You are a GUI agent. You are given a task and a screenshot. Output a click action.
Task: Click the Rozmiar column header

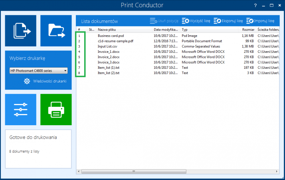247,30
